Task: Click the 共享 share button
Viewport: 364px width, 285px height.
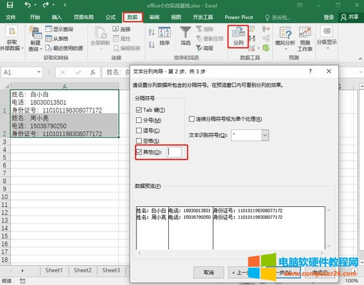Action: point(349,17)
